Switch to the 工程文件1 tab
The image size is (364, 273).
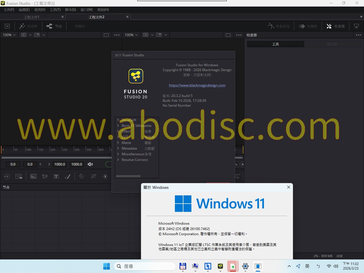pyautogui.click(x=32, y=17)
